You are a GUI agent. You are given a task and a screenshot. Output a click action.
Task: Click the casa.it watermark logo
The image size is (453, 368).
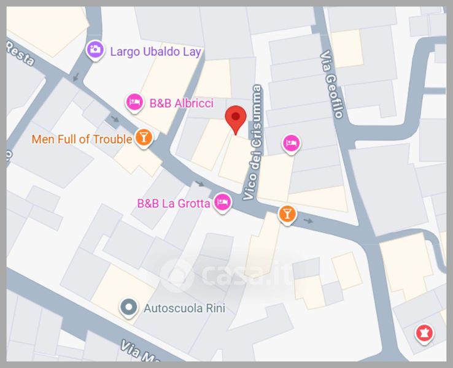225,274
